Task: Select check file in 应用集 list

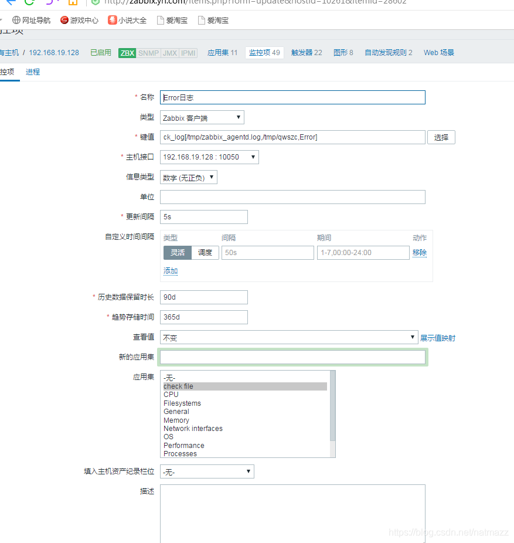Action: coord(245,386)
